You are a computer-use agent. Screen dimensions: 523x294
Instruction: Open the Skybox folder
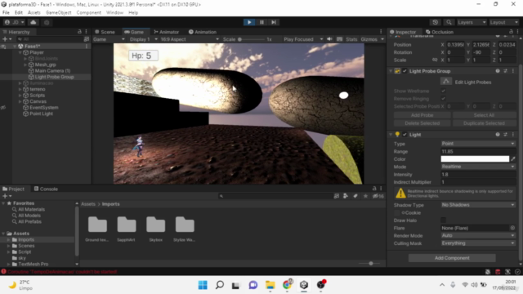156,229
